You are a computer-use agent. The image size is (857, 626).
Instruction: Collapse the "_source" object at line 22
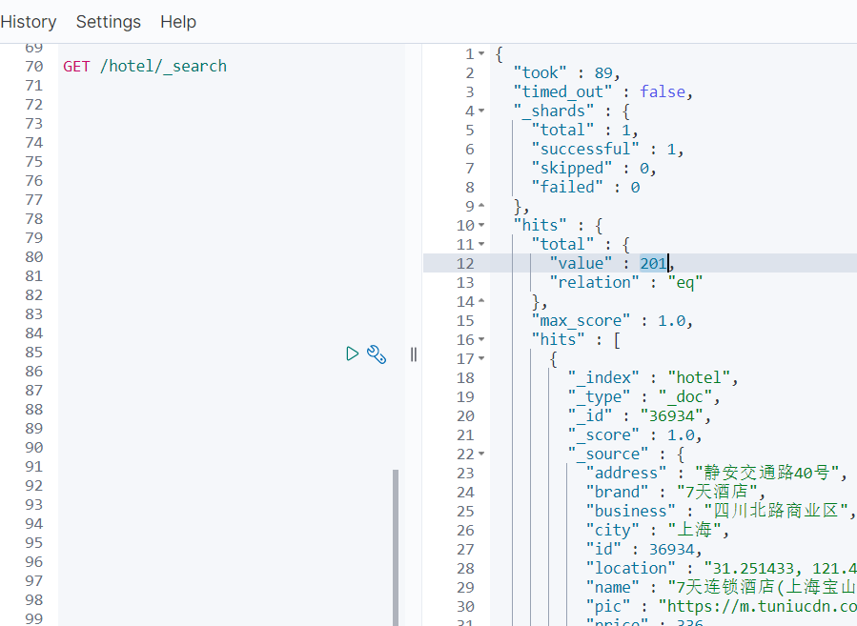481,454
